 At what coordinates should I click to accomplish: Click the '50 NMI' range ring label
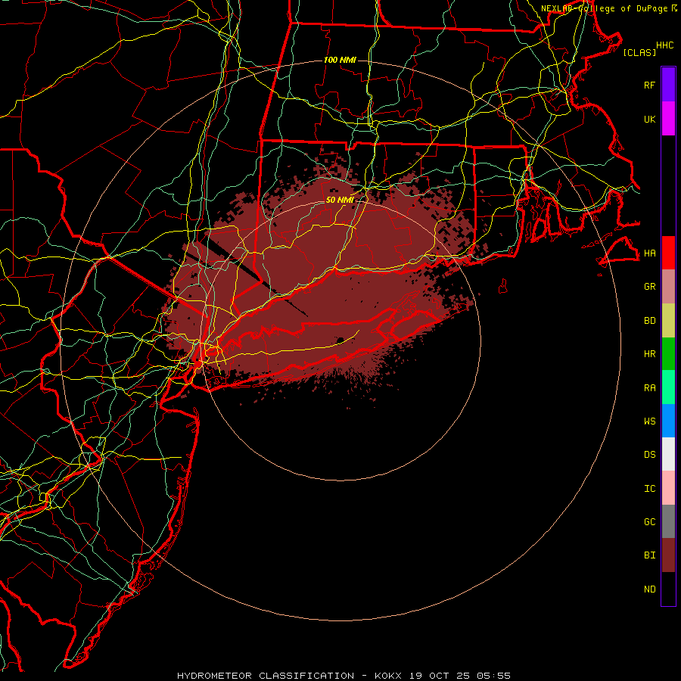340,200
